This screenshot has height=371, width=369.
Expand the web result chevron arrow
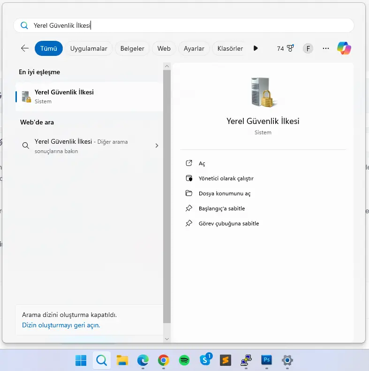click(x=157, y=146)
